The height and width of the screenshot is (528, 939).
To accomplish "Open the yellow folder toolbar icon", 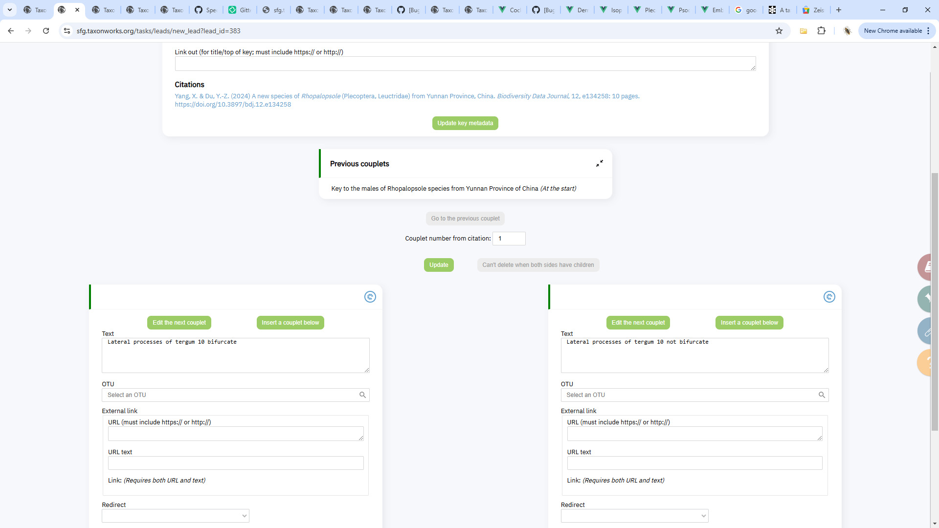I will pos(803,31).
